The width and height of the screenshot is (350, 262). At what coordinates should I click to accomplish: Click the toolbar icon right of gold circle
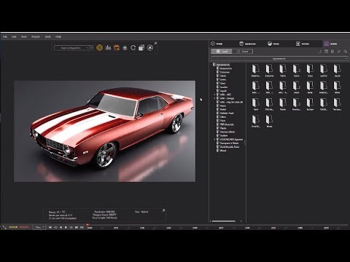[108, 48]
